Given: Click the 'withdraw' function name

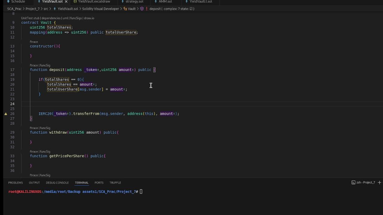Looking at the screenshot, I should tap(58, 133).
